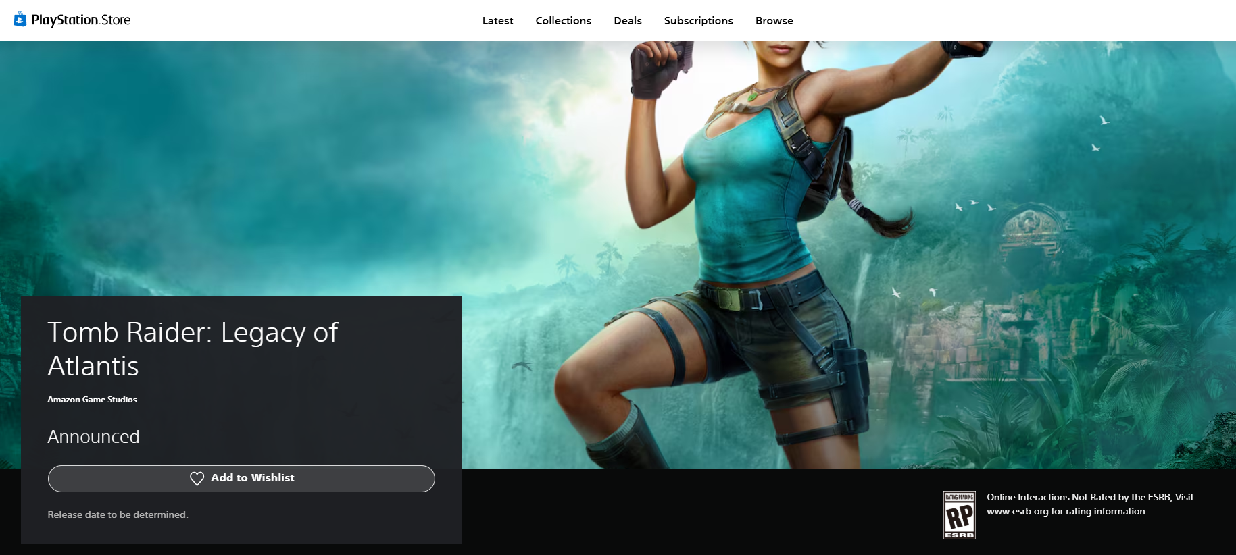Open the Browse menu
Image resolution: width=1236 pixels, height=555 pixels.
774,21
